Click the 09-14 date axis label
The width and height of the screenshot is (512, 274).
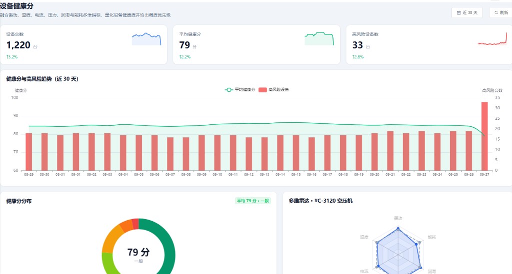coord(280,175)
